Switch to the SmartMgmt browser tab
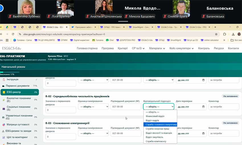Image resolution: width=242 pixels, height=145 pixels. point(141,27)
